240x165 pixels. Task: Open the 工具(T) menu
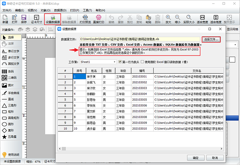(x=87, y=10)
